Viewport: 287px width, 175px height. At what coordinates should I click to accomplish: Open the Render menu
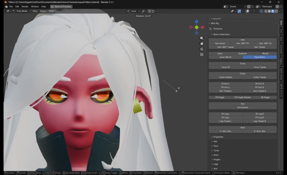(25, 7)
